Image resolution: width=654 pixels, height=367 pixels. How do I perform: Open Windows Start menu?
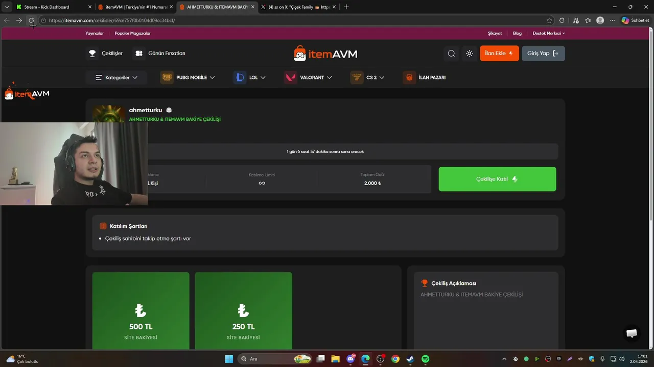click(229, 359)
